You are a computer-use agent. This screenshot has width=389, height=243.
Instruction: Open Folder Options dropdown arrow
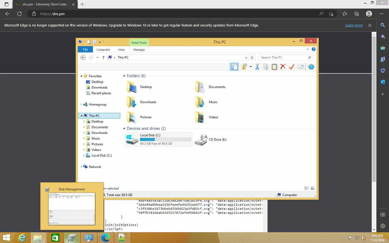[x=251, y=67]
